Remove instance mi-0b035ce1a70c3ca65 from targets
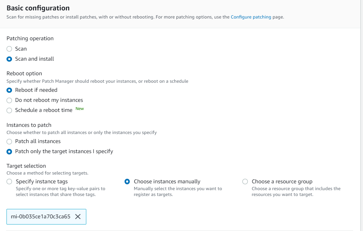This screenshot has height=231, width=363. tap(78, 217)
